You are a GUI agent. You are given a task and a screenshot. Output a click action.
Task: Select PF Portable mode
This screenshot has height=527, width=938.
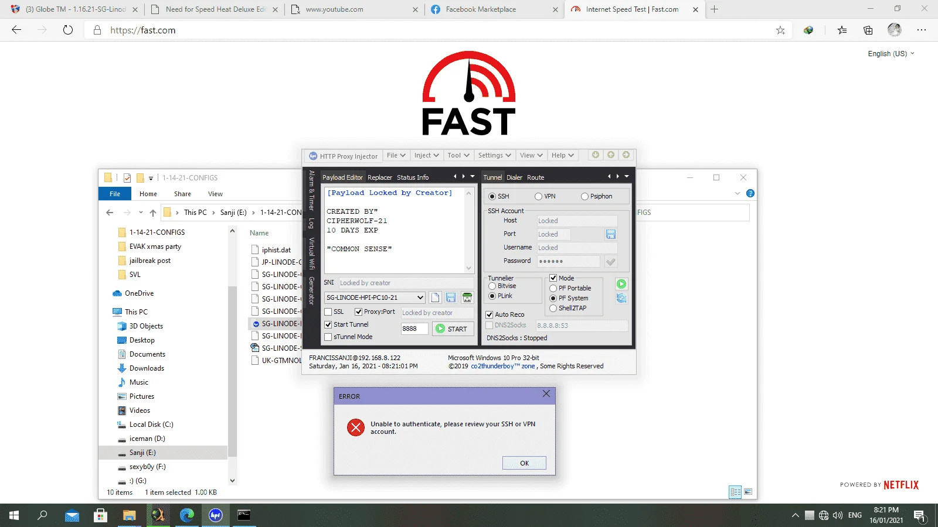(553, 288)
